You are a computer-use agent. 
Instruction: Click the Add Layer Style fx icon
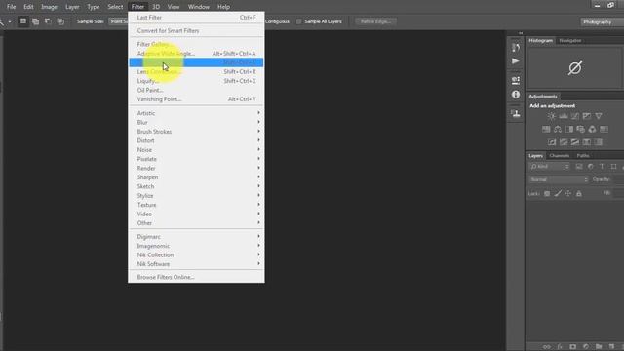(x=560, y=347)
